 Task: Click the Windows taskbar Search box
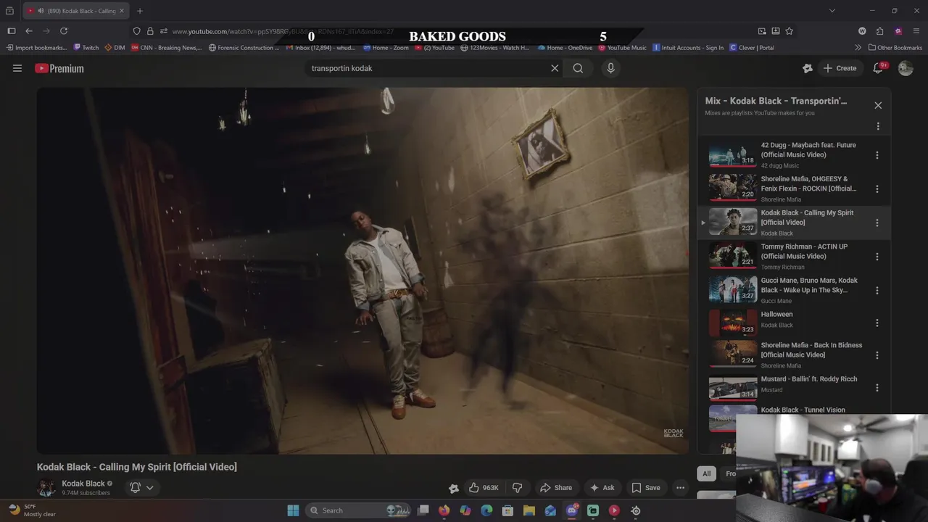click(x=359, y=510)
